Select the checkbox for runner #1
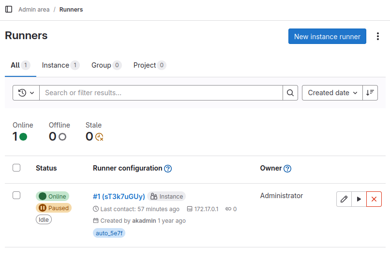390x259 pixels. pos(16,195)
